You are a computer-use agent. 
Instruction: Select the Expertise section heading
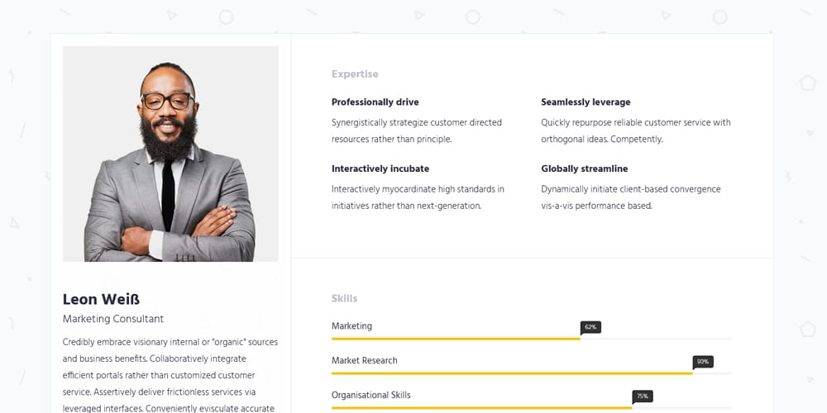355,74
